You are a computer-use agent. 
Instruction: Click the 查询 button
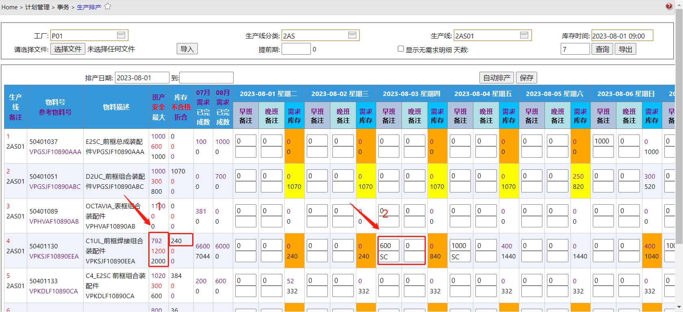[602, 49]
